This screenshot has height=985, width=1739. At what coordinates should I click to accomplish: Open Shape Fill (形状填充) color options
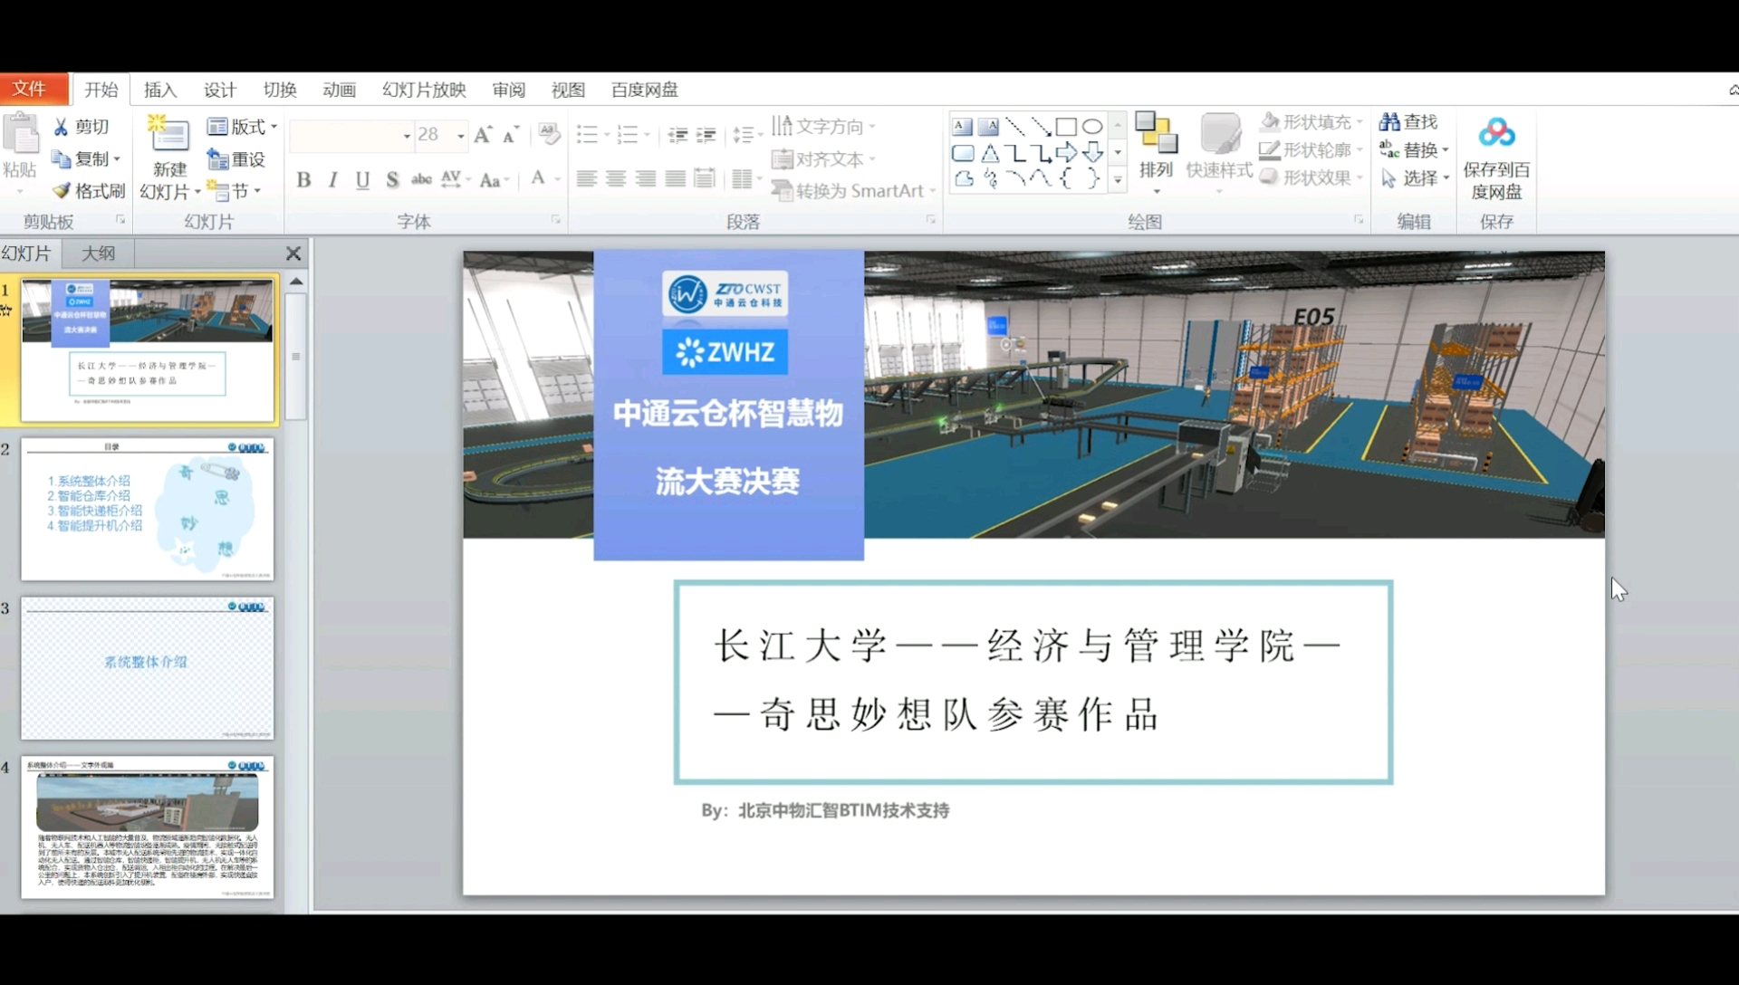pos(1311,121)
